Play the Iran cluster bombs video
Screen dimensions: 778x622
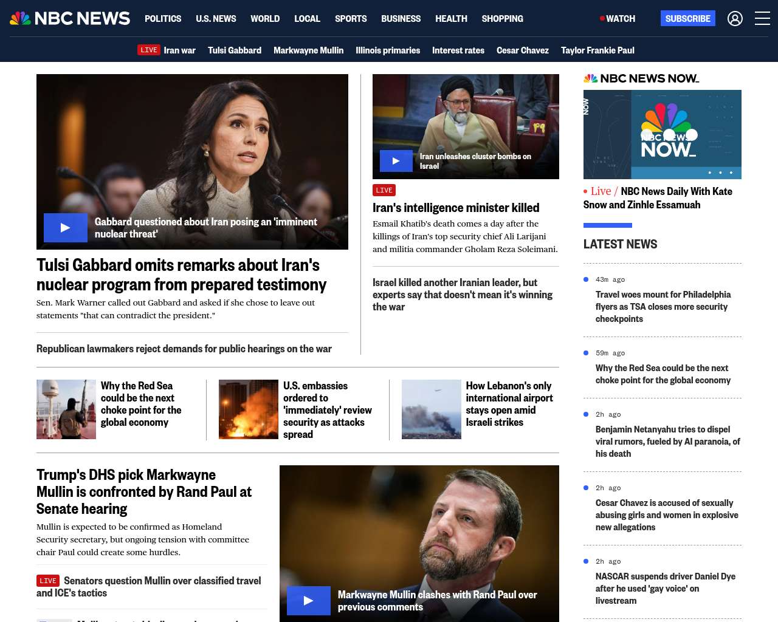tap(396, 161)
